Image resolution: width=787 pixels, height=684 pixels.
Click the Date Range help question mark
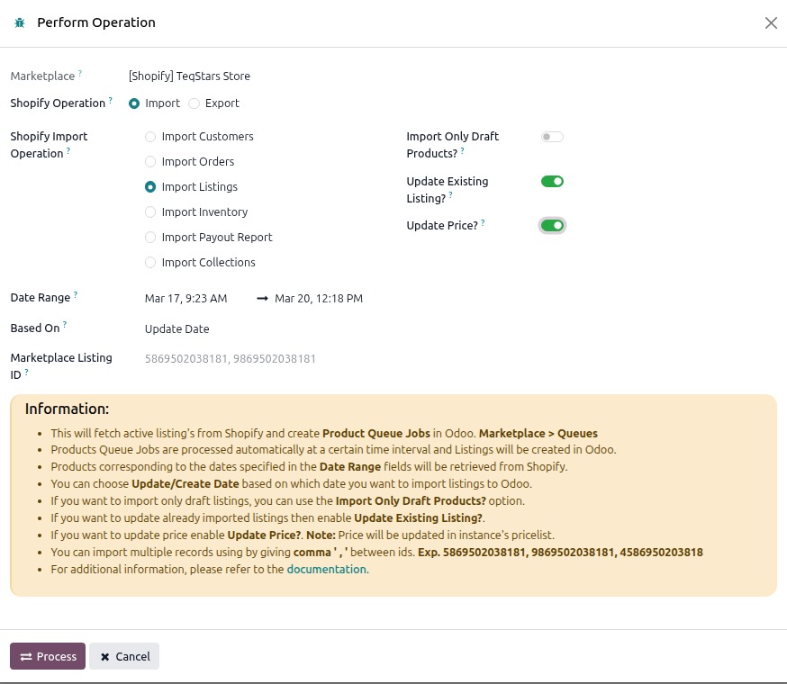click(x=76, y=295)
